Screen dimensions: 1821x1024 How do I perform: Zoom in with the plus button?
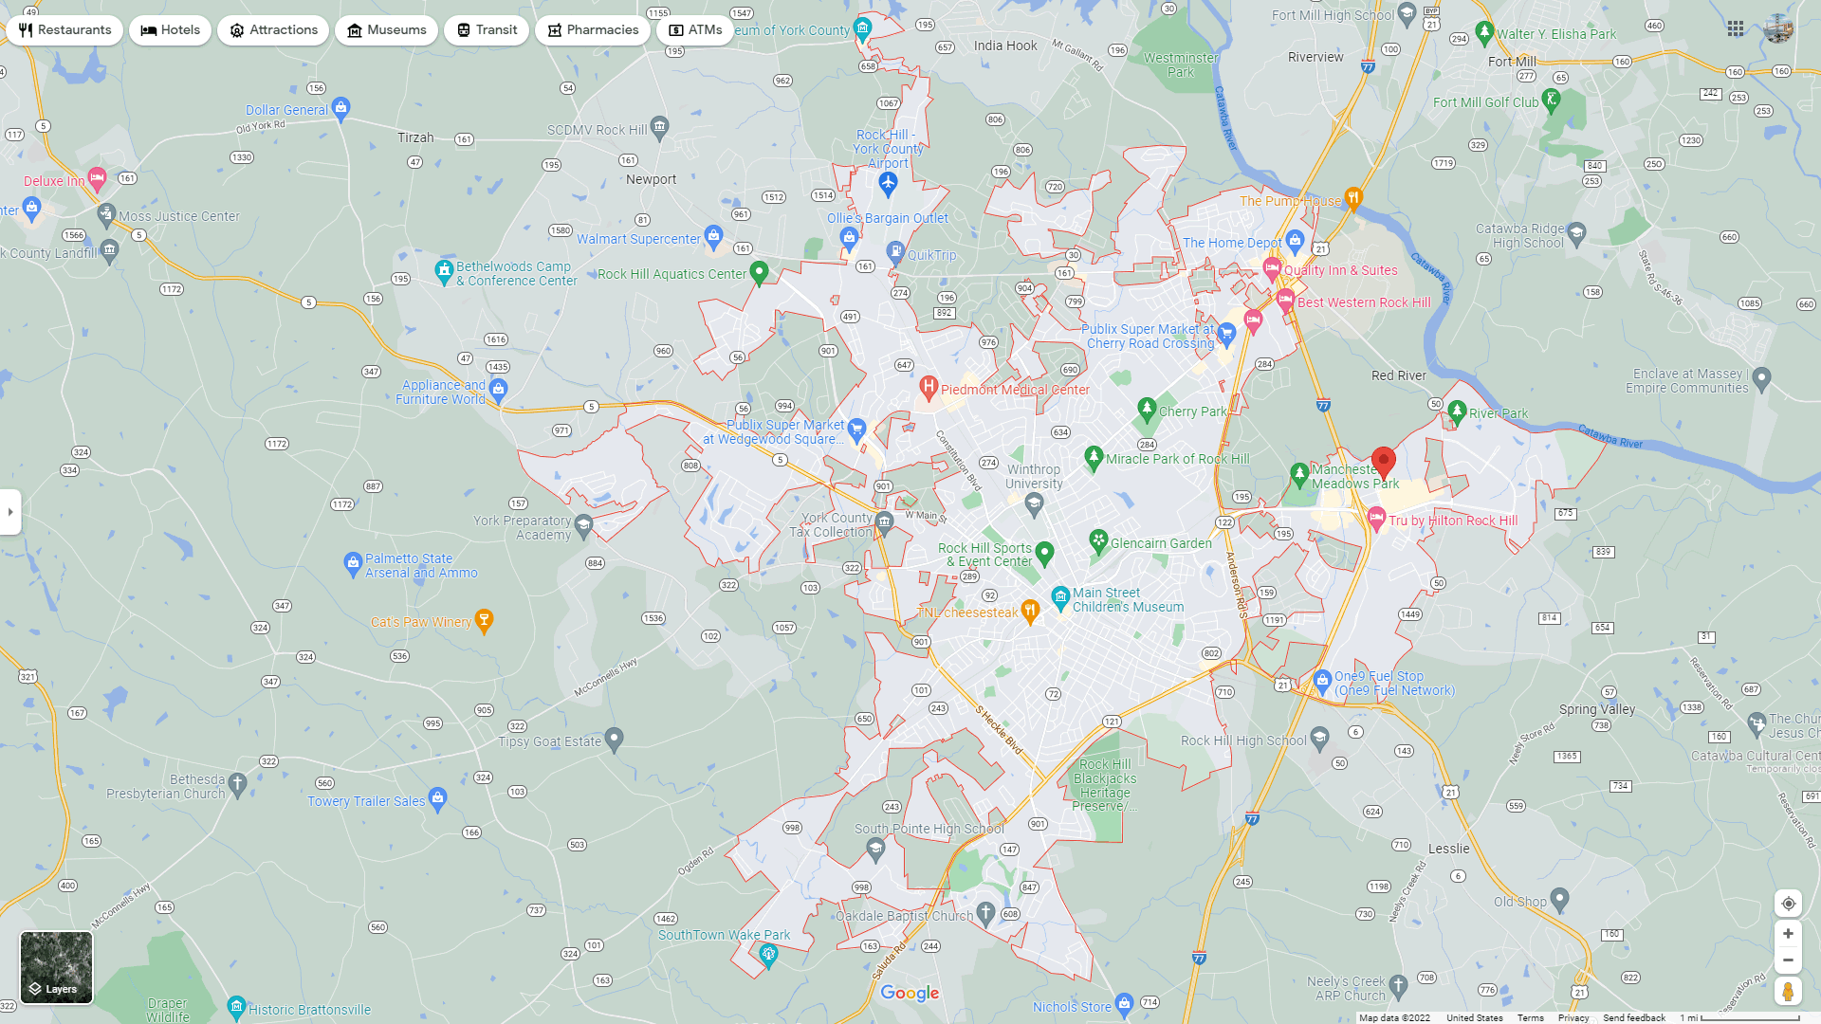1788,934
